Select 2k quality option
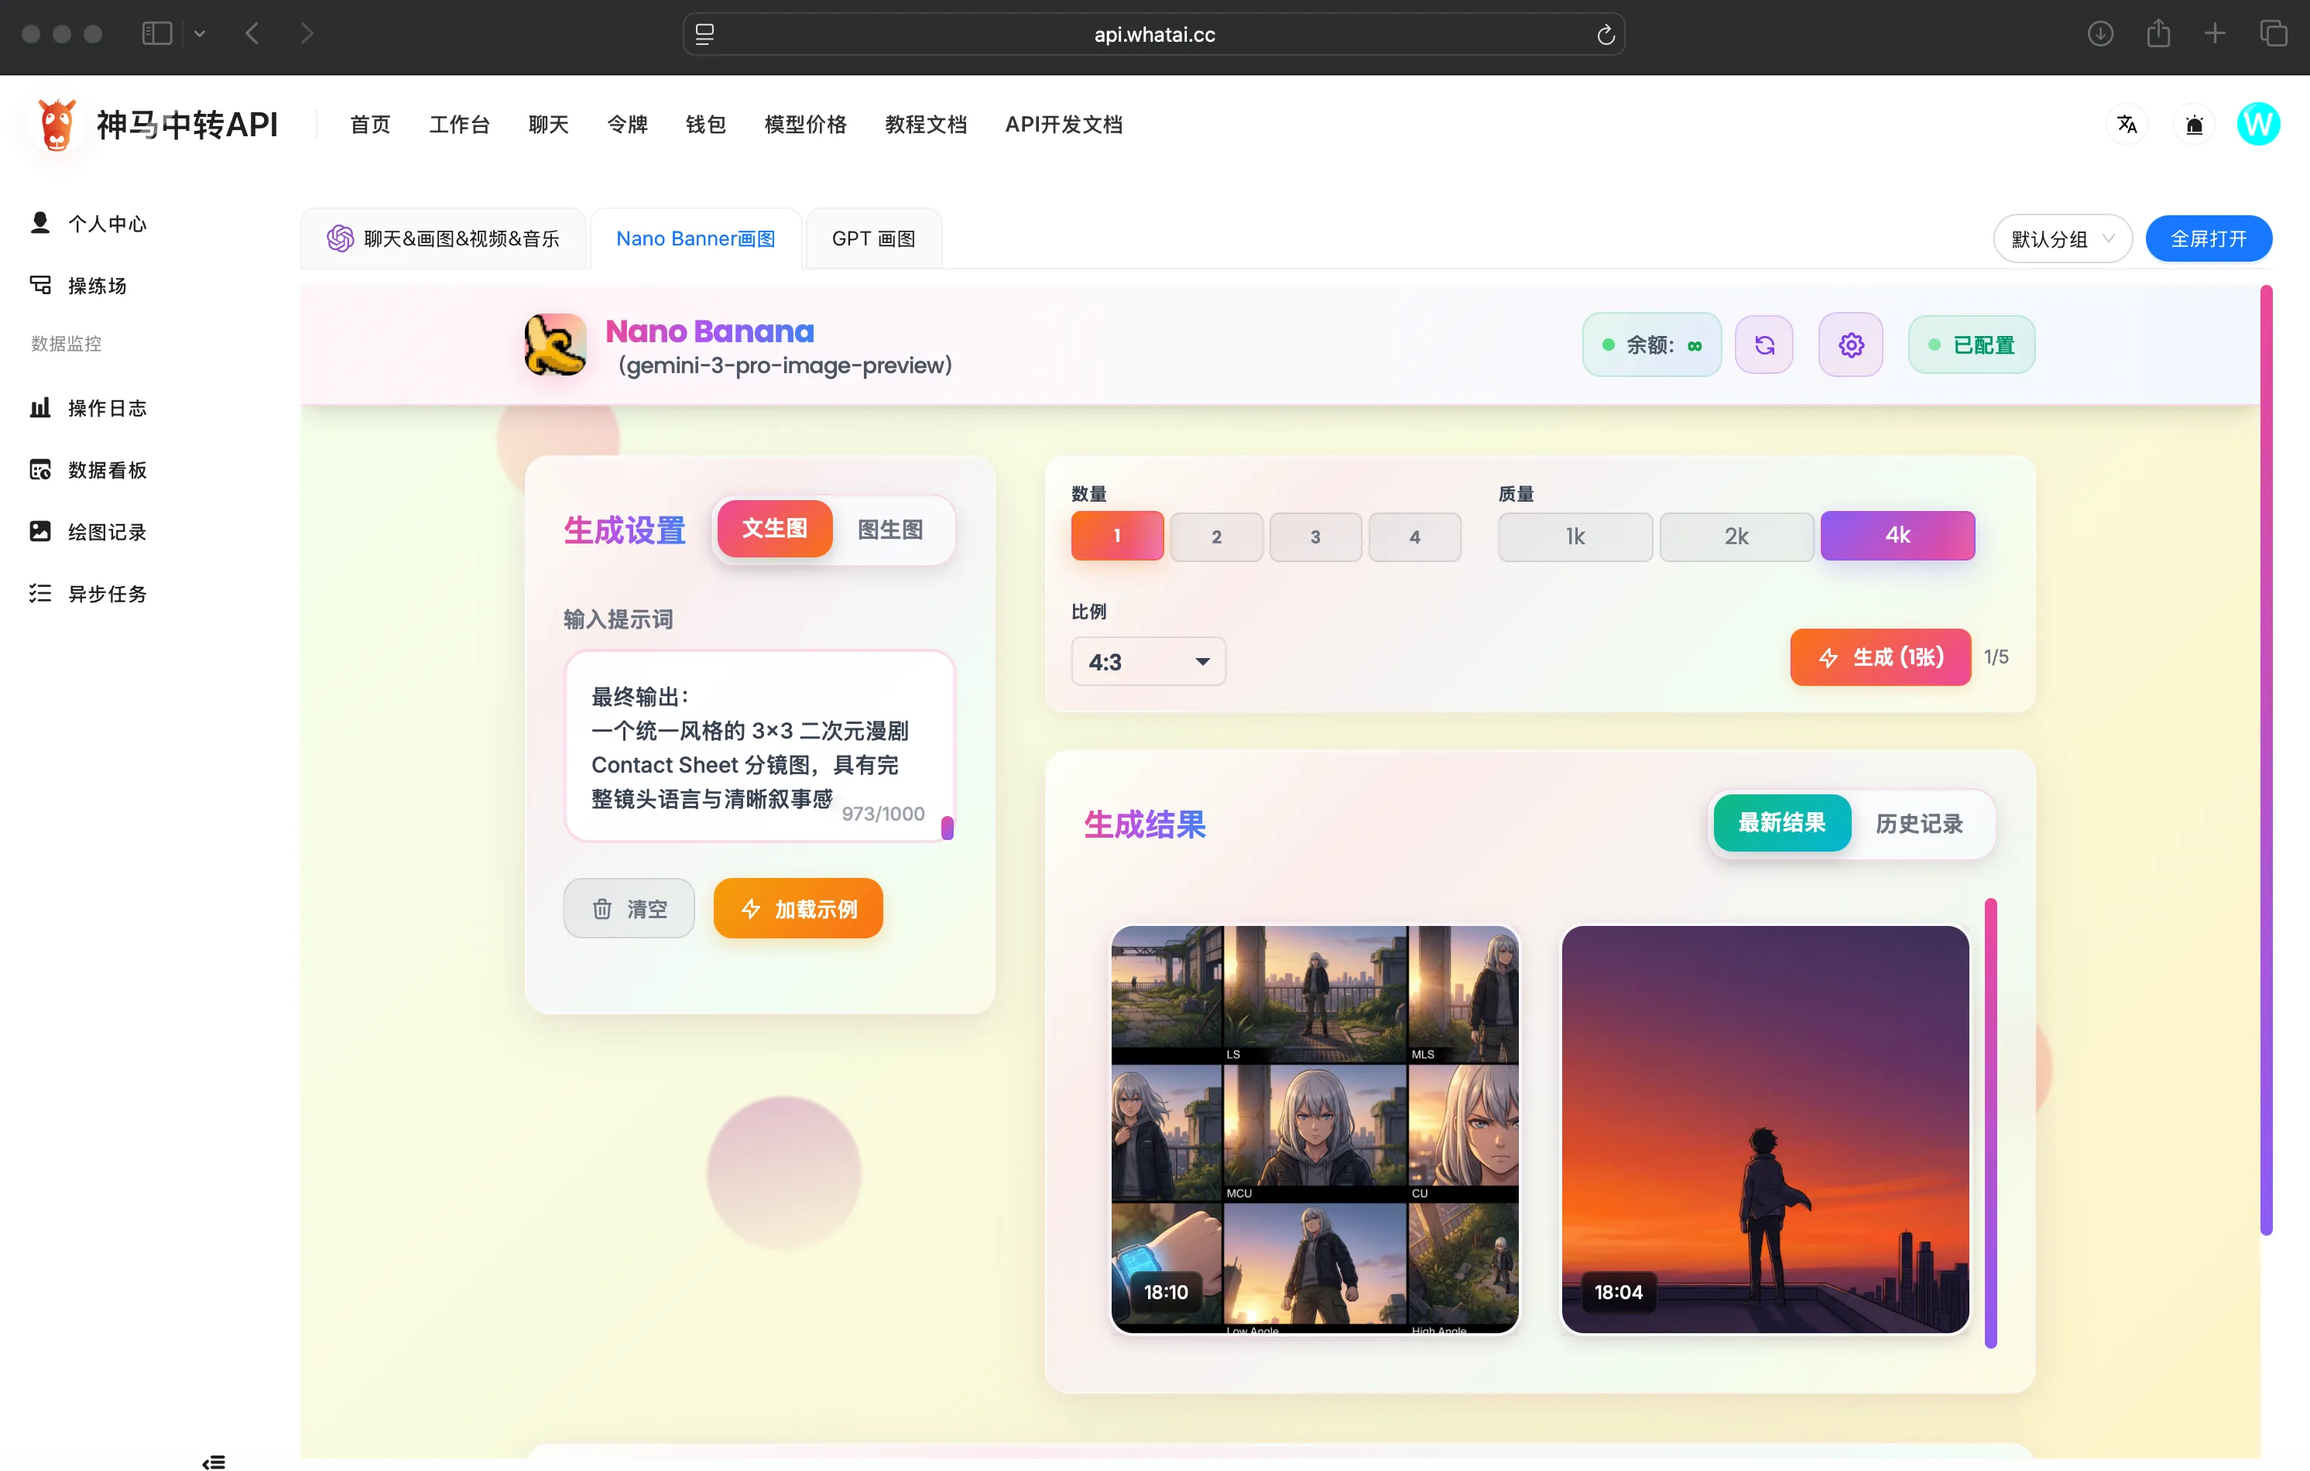Screen dimensions: 2310x1471 pyautogui.click(x=1736, y=536)
